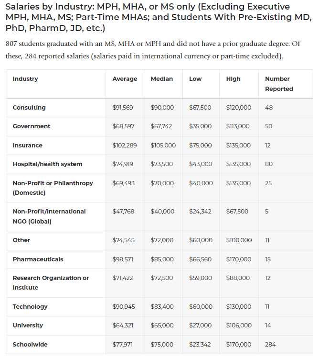Screen dimensions: 319x359
Task: Select the Consulting industry row label
Action: (x=29, y=108)
